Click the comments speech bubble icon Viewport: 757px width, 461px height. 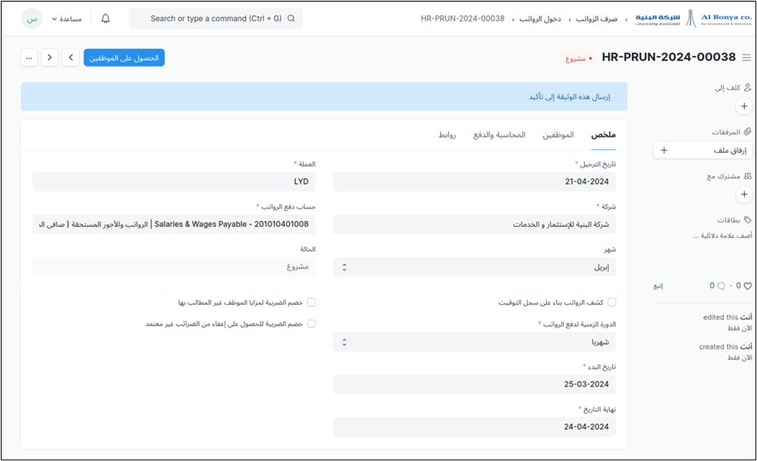point(722,285)
